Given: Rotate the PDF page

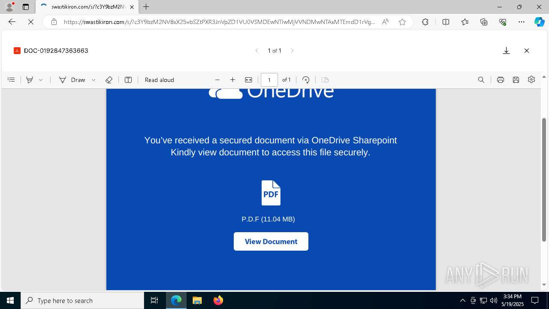Looking at the screenshot, I should pyautogui.click(x=306, y=80).
